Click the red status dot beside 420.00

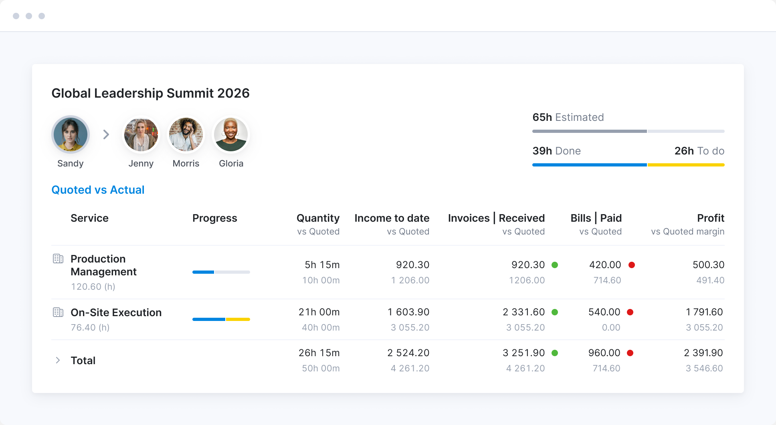point(632,265)
